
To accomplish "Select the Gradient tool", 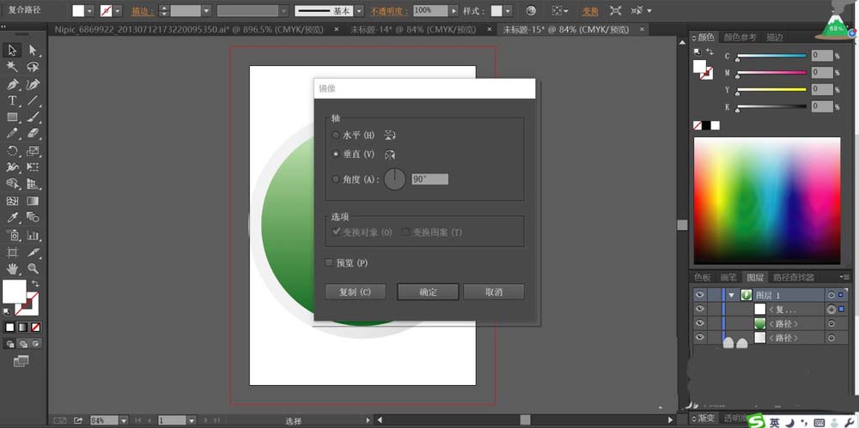I will coord(33,201).
